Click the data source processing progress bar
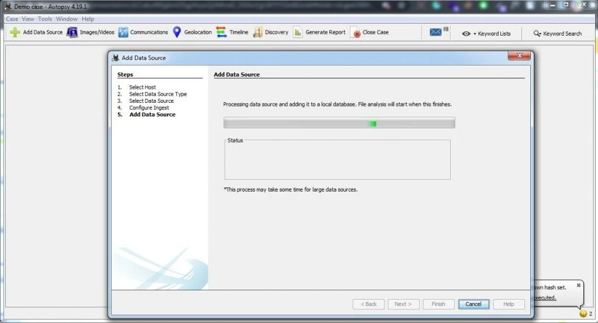Viewport: 598px width, 323px height. [339, 123]
